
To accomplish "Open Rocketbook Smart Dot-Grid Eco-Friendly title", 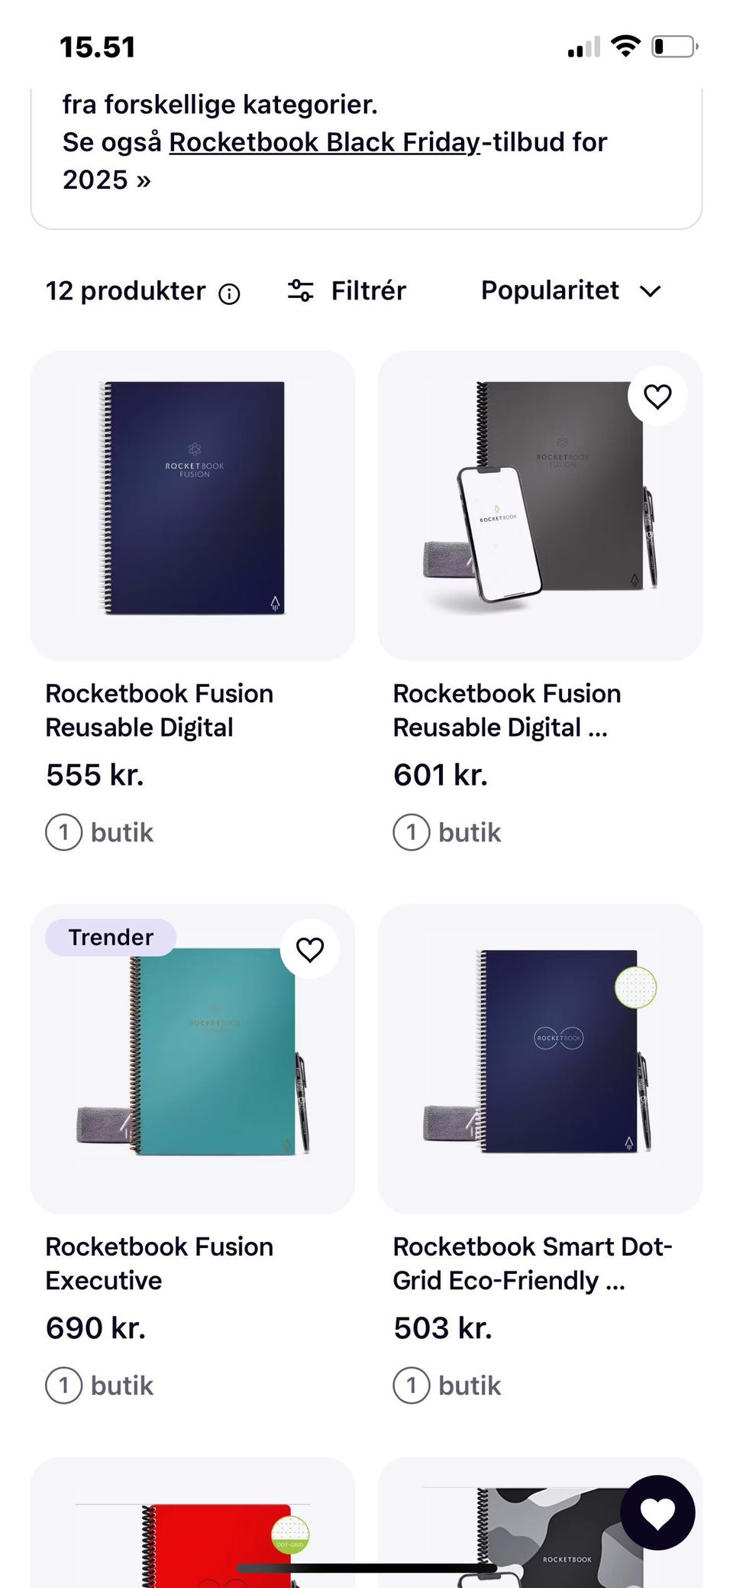I will tap(532, 1263).
